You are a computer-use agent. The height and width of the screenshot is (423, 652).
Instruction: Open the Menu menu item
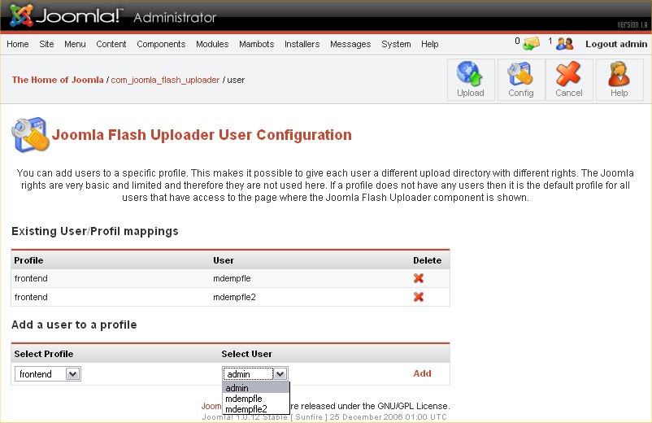75,44
